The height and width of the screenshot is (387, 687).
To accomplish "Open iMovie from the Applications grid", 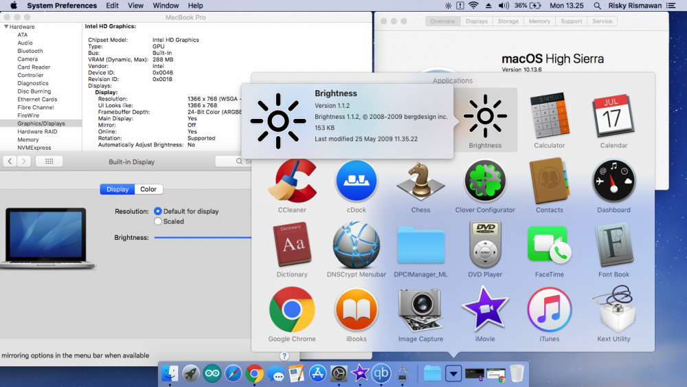I will 484,309.
